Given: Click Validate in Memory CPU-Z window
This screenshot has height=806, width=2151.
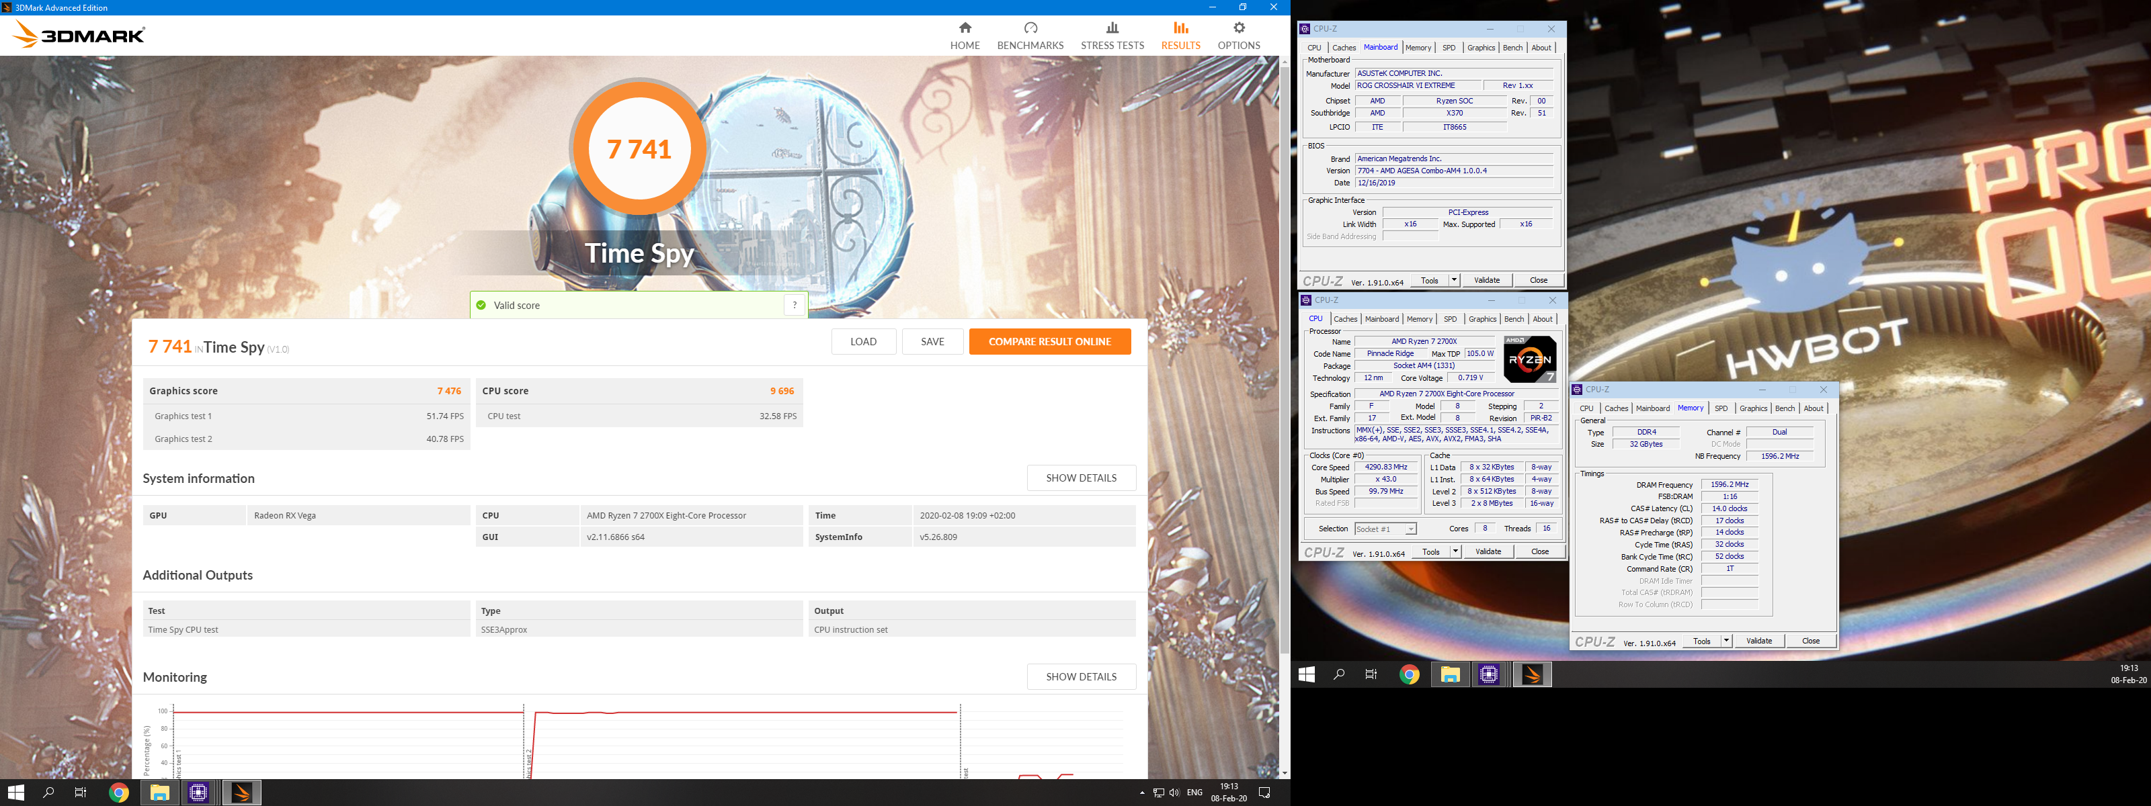Looking at the screenshot, I should (x=1758, y=641).
